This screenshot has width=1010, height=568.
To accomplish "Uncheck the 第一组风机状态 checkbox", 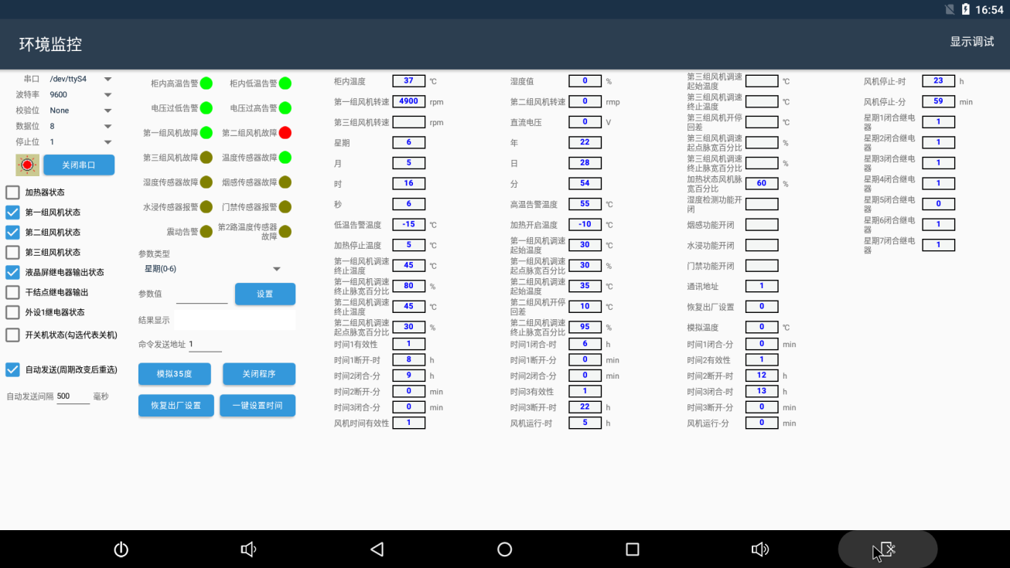I will [x=13, y=213].
